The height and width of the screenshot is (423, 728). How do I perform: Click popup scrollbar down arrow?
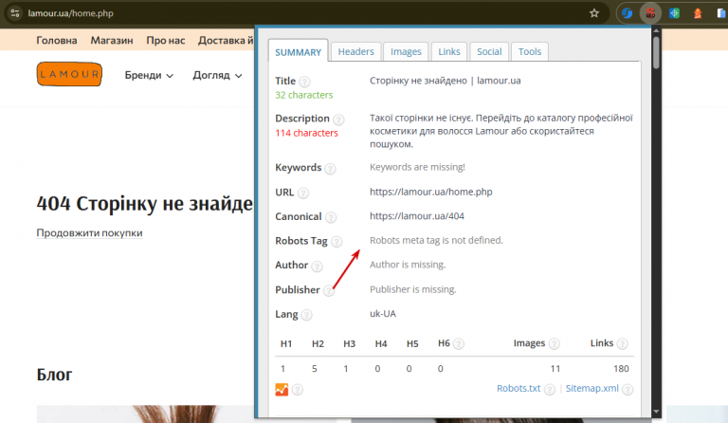656,412
